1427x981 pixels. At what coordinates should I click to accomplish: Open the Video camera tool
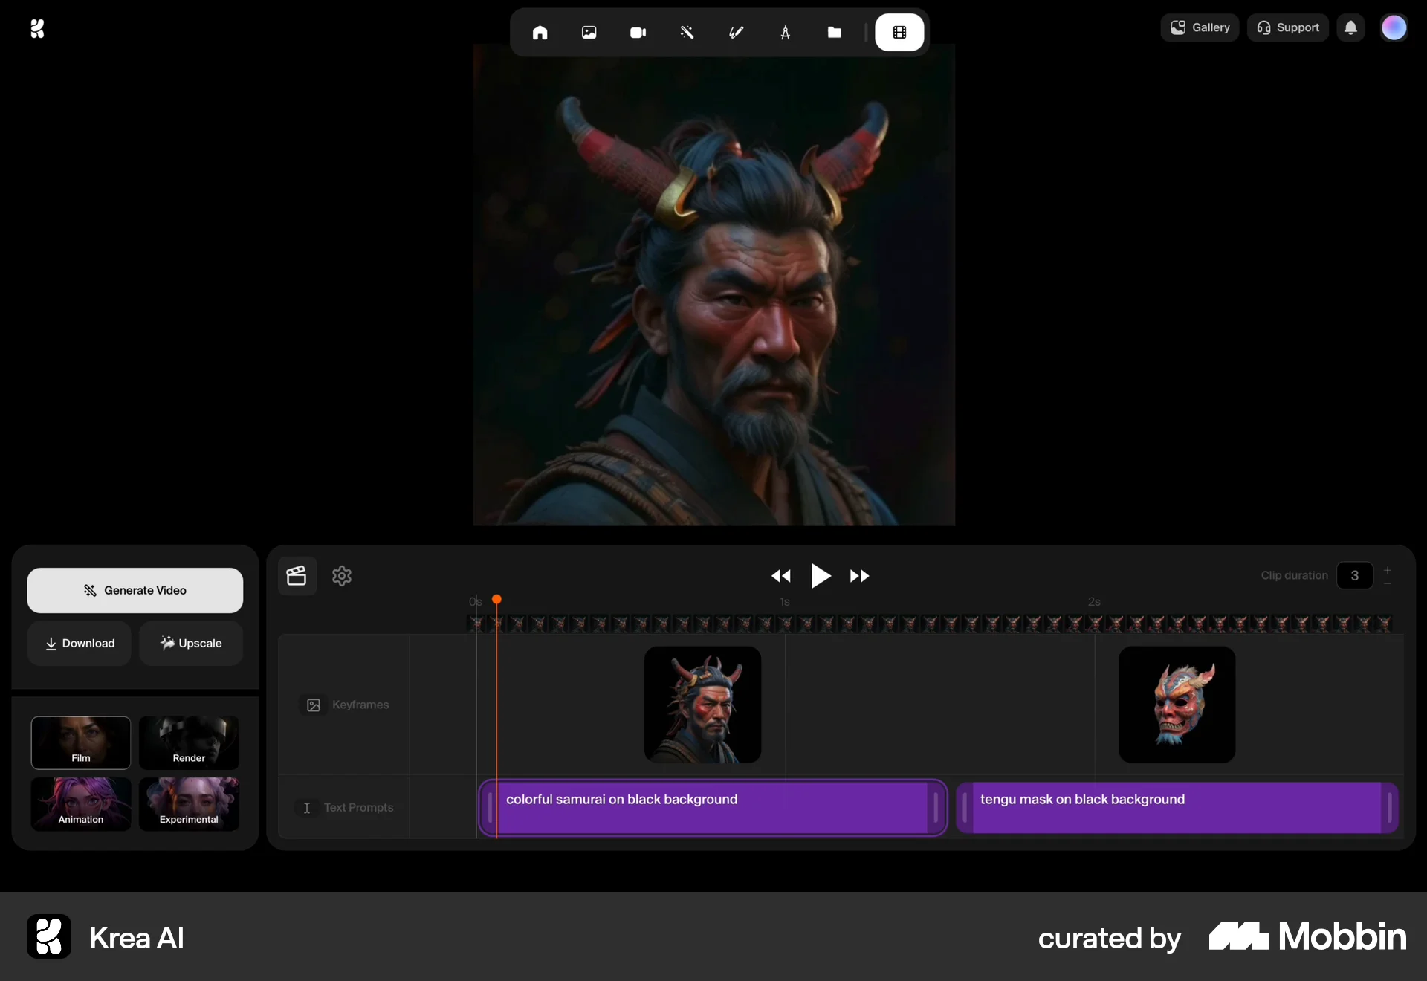pyautogui.click(x=638, y=32)
